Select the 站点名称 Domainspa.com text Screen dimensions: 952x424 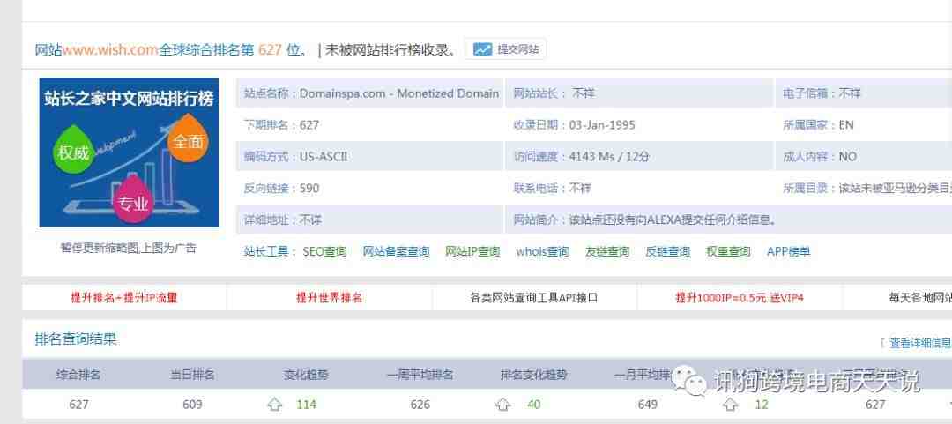pos(371,93)
